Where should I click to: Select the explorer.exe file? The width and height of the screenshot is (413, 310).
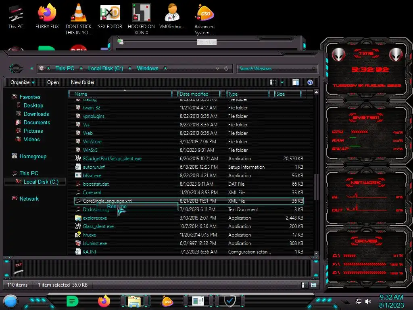(94, 218)
